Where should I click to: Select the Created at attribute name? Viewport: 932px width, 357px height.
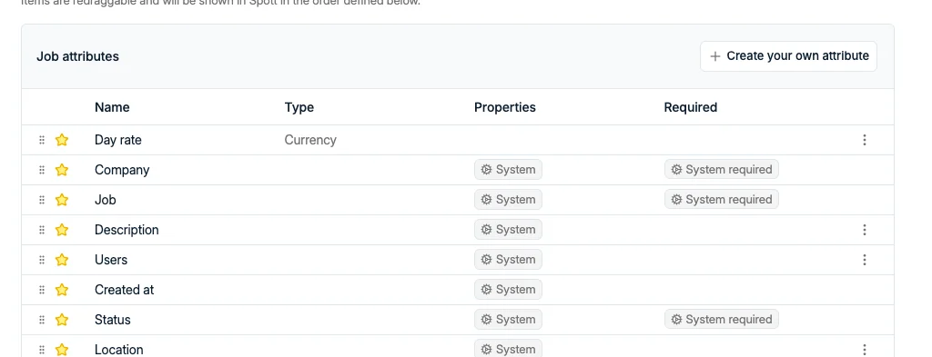coord(124,290)
